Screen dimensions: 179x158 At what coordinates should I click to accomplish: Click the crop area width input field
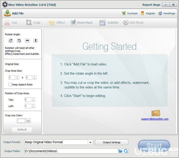(x=12, y=77)
